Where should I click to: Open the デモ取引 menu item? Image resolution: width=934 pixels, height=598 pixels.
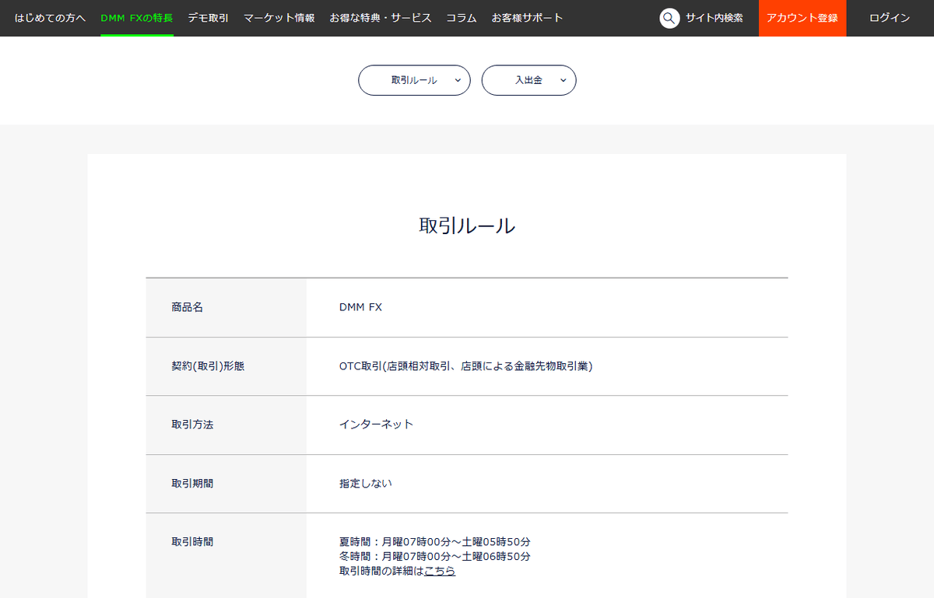coord(208,17)
